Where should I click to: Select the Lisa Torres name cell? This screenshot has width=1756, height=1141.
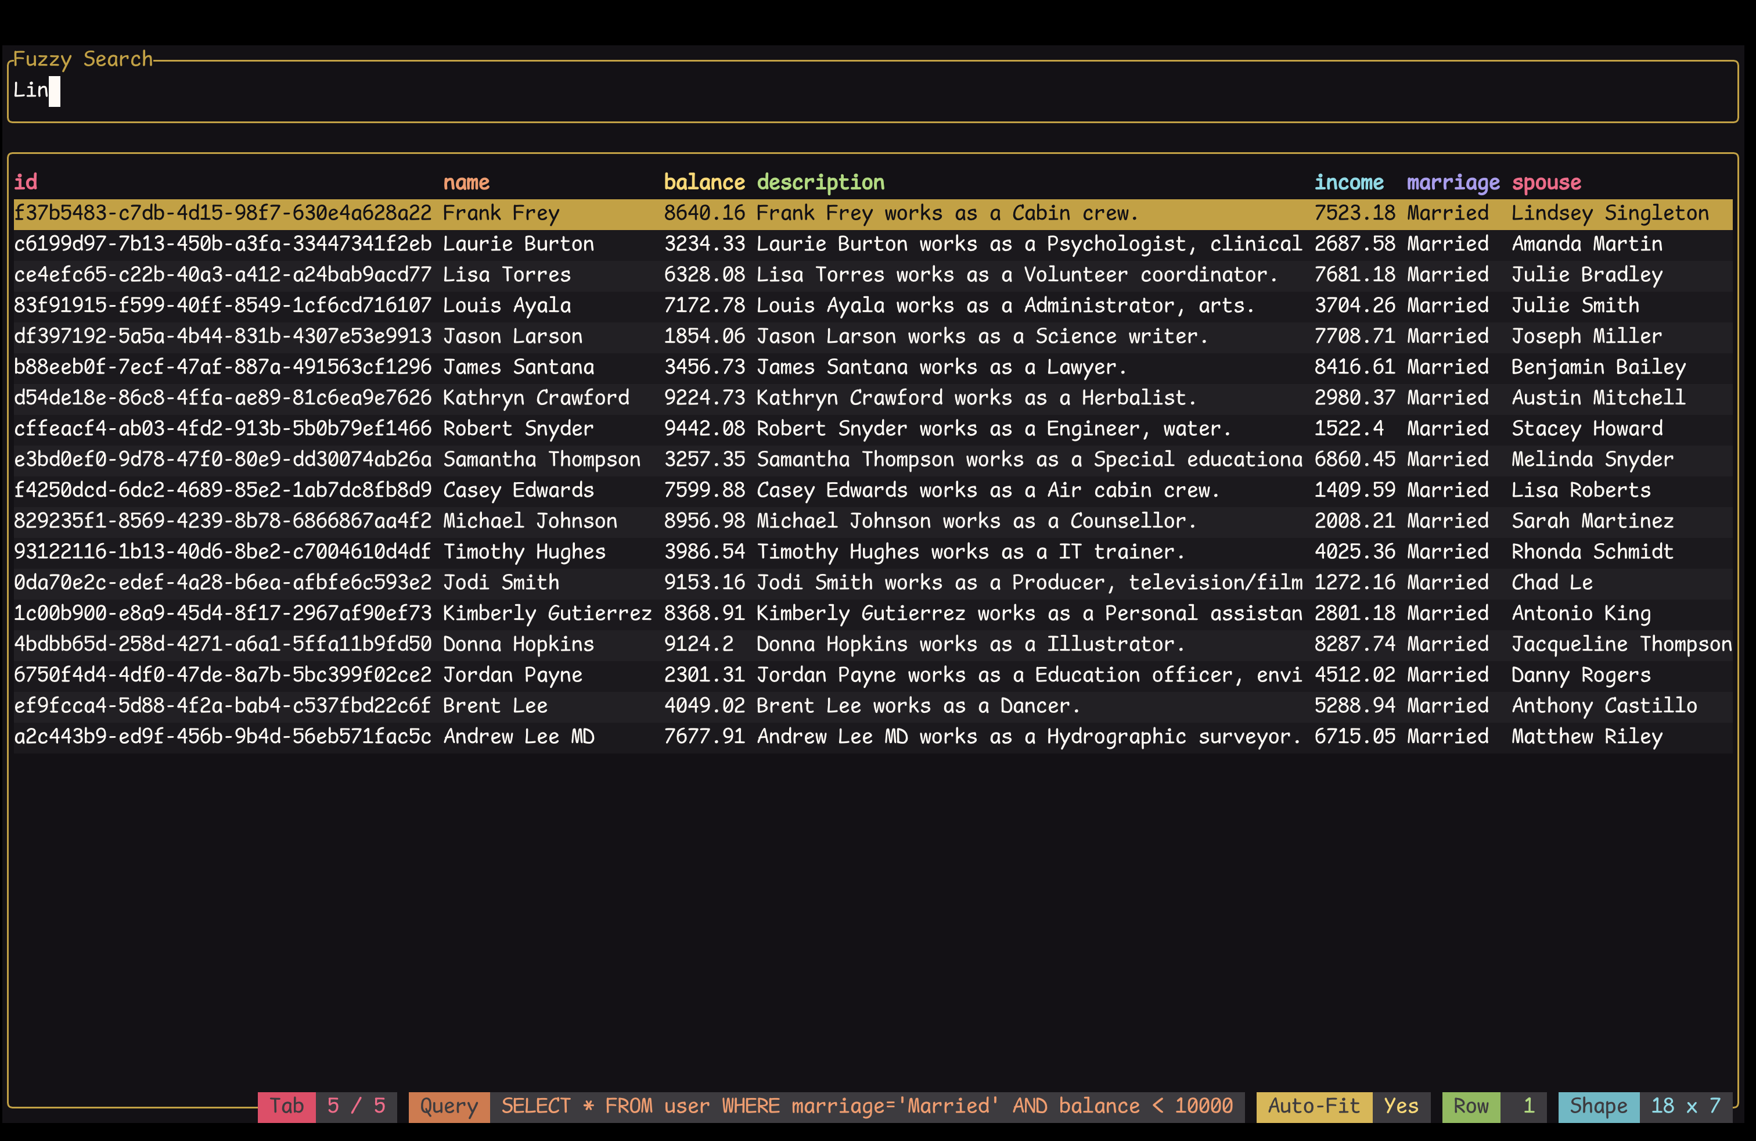507,275
